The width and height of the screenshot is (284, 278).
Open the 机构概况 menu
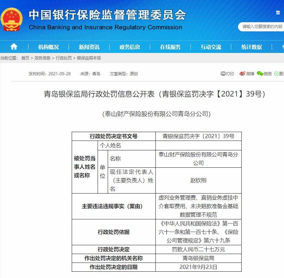click(x=48, y=47)
